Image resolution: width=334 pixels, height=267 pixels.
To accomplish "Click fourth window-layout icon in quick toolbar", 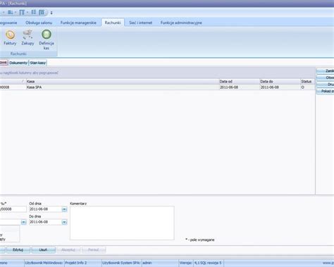I will tap(42, 13).
